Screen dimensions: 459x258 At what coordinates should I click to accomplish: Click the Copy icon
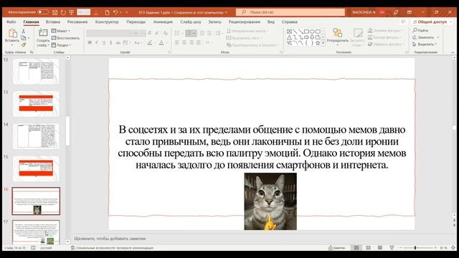[24, 38]
